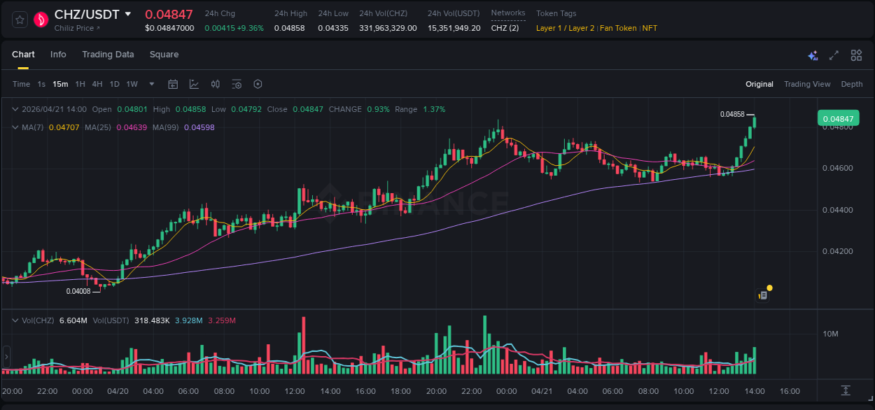
Task: Open the candlestick indicators tool
Action: (x=216, y=84)
